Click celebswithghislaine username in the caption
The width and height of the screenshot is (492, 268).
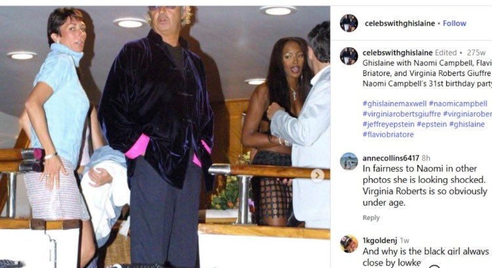coord(398,52)
